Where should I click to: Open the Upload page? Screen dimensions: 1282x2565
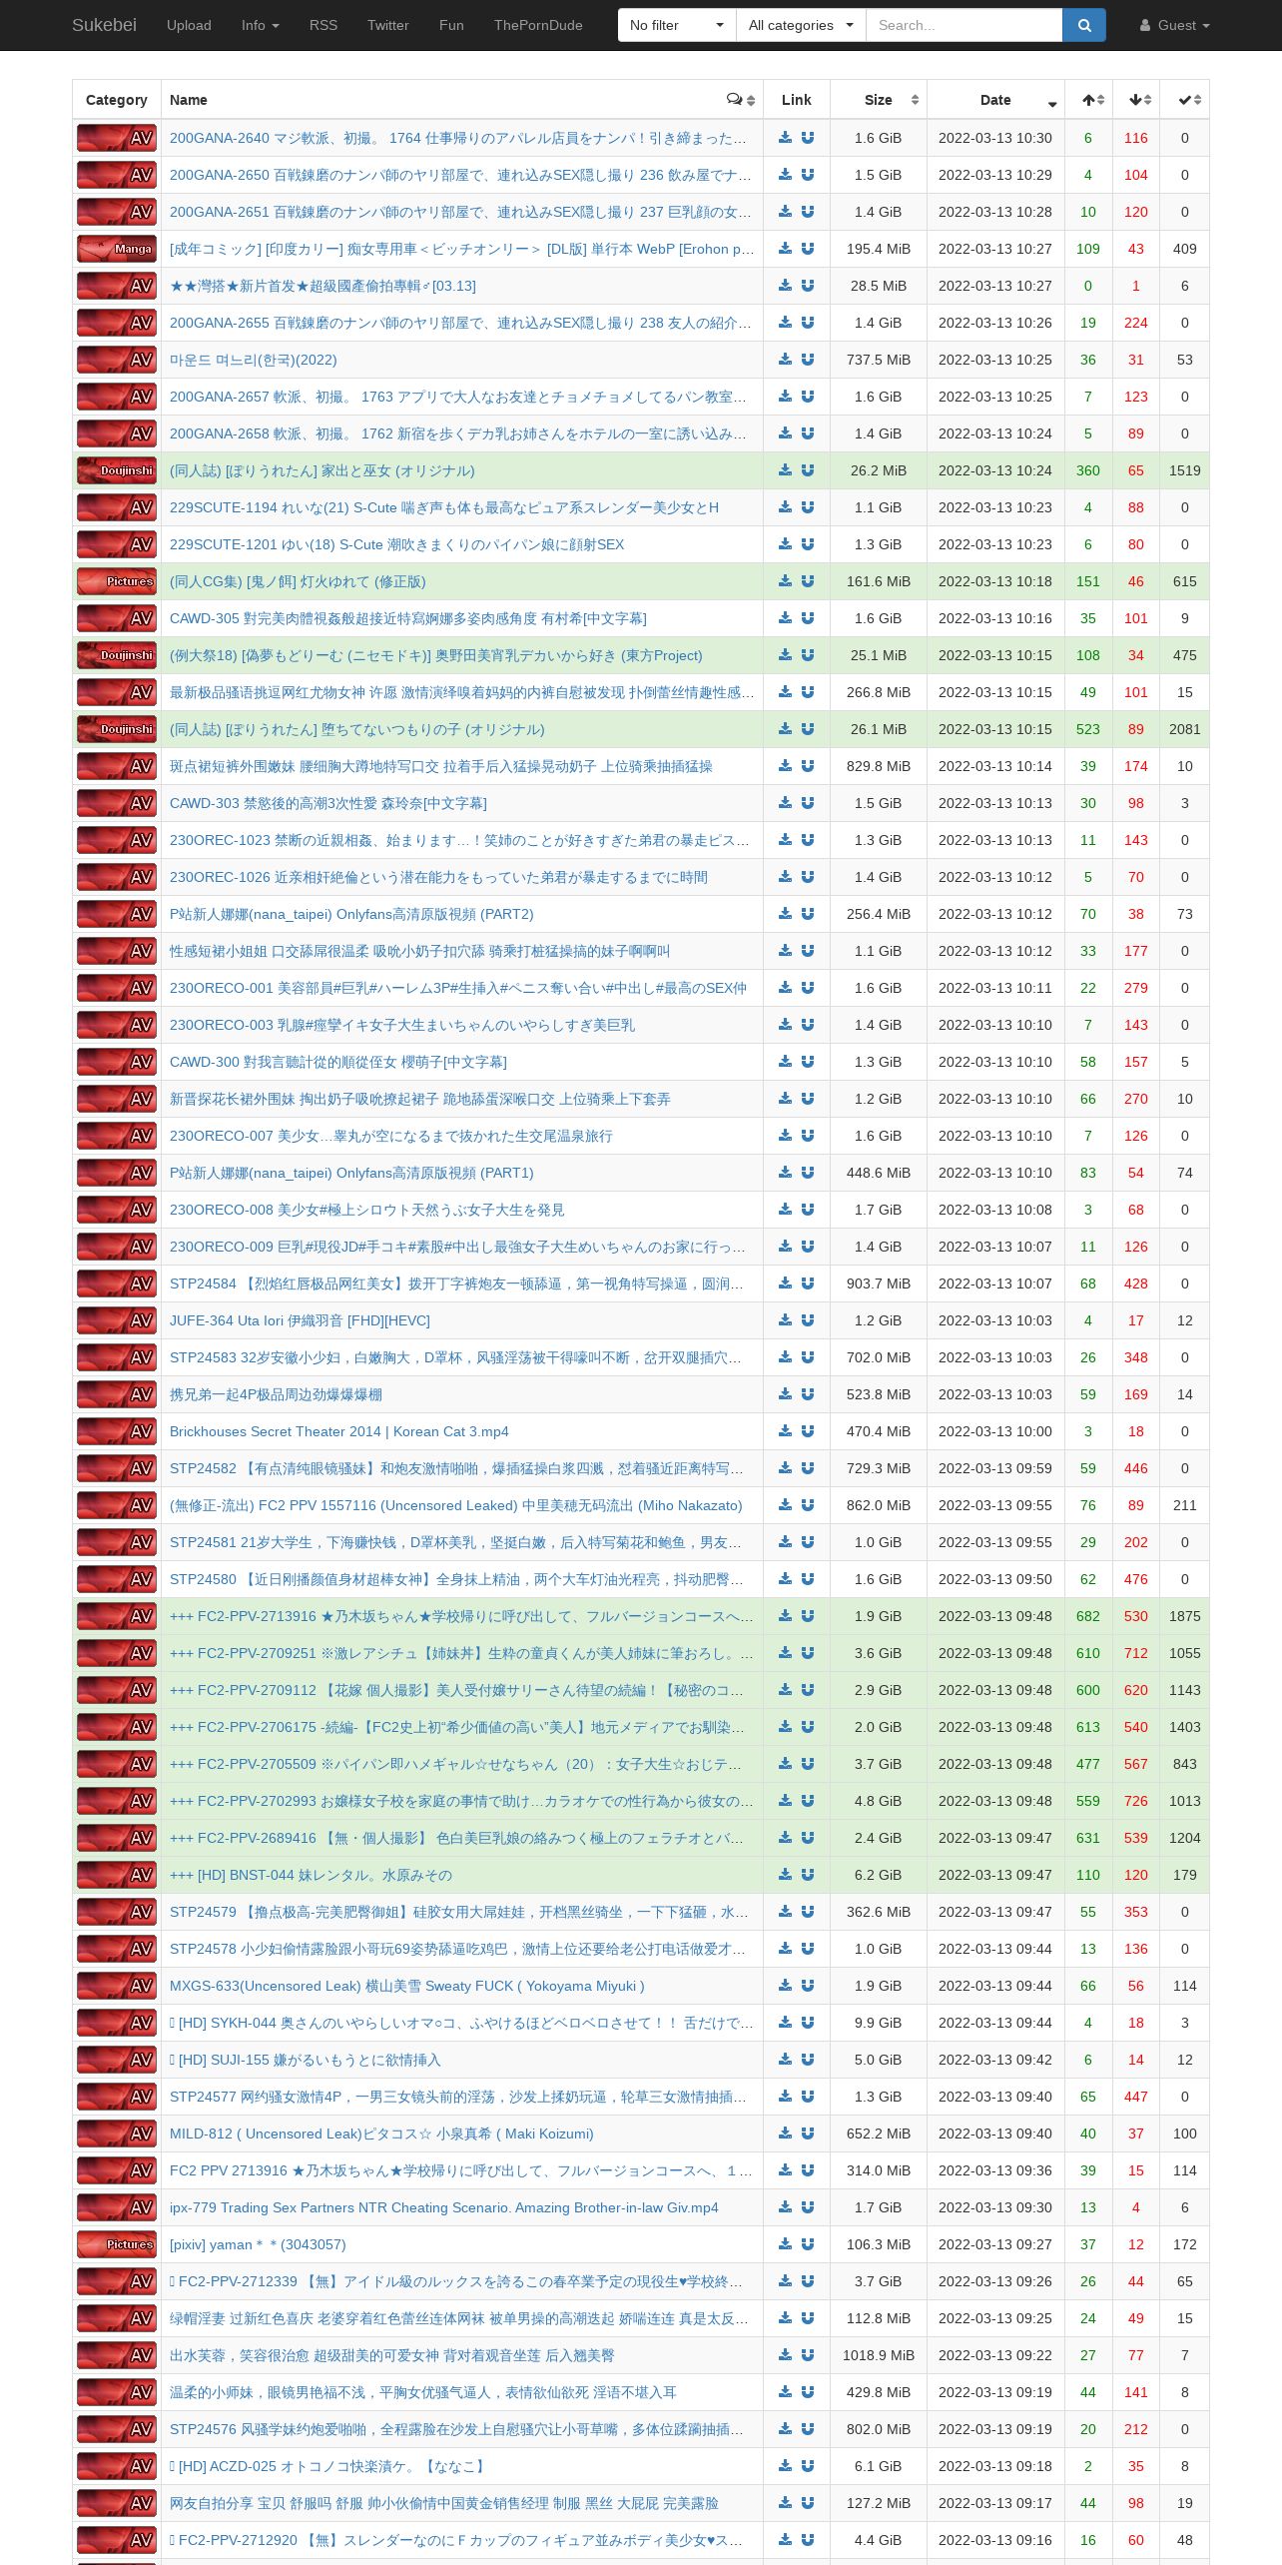(189, 25)
